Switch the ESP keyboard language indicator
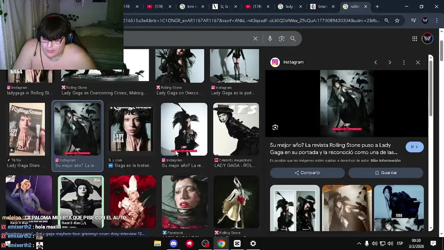Viewport: 444px width, 250px height. click(400, 243)
